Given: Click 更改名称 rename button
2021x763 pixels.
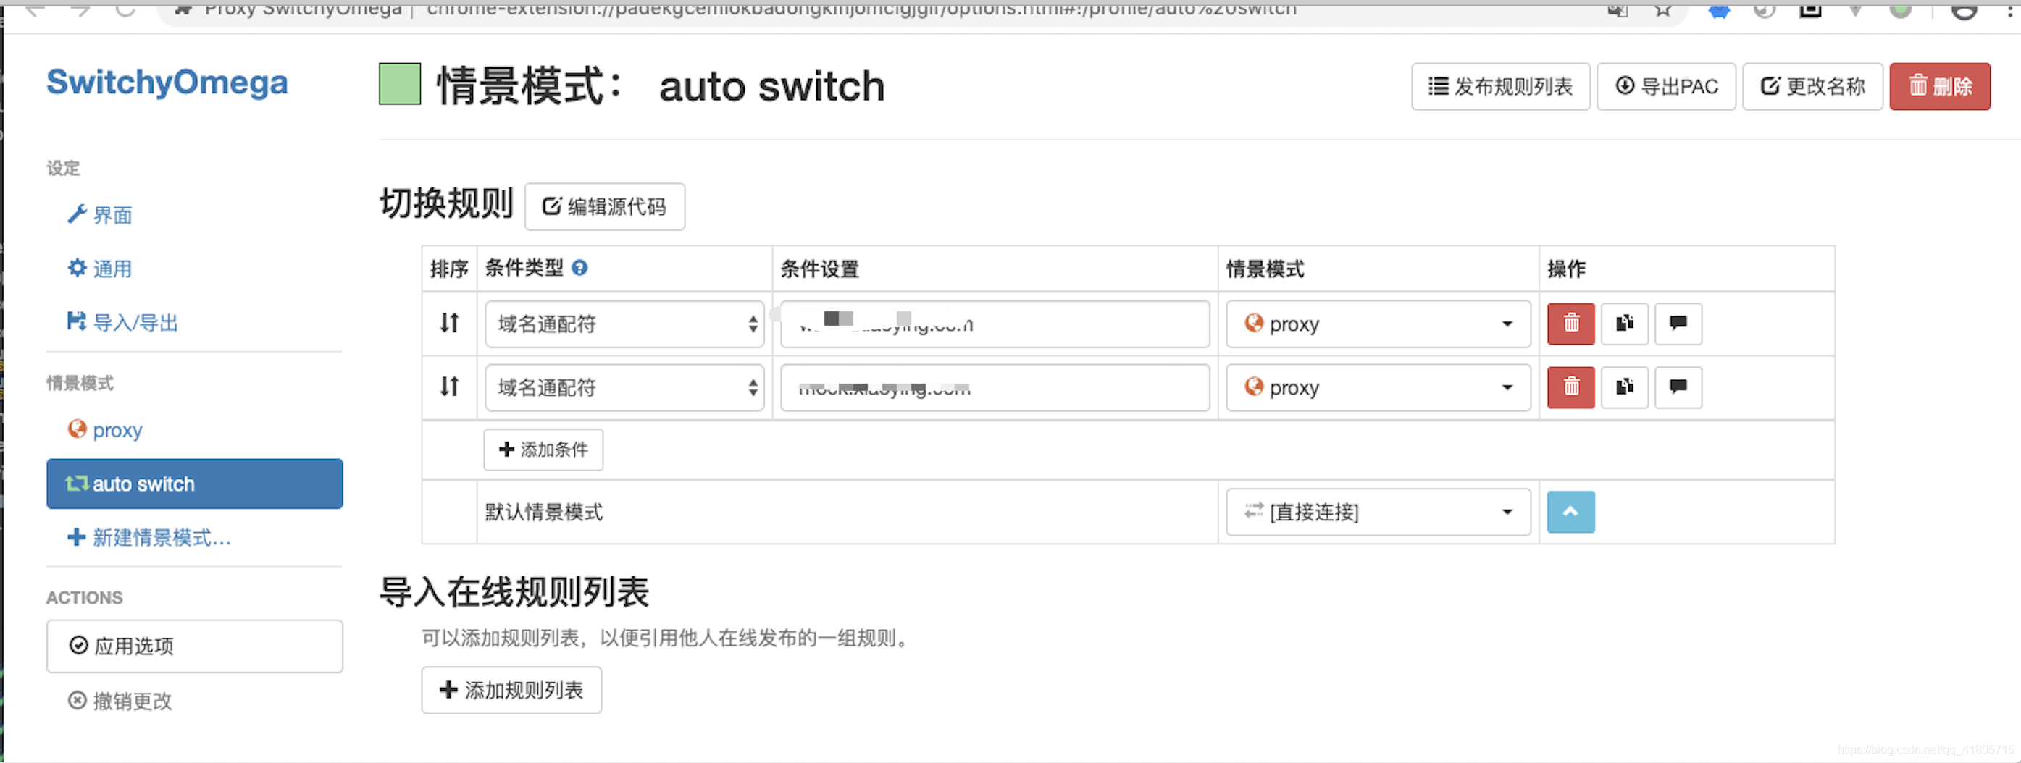Looking at the screenshot, I should tap(1812, 86).
